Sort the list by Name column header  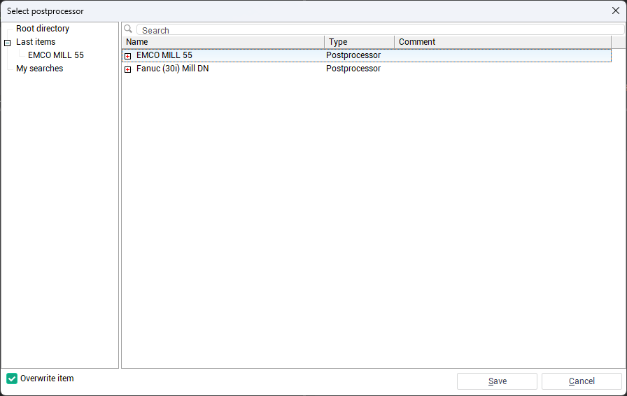[223, 42]
